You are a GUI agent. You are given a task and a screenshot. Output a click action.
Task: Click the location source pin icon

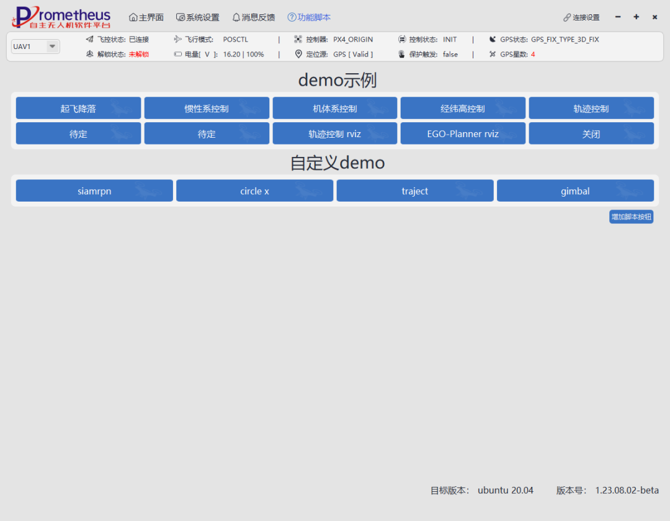(298, 54)
